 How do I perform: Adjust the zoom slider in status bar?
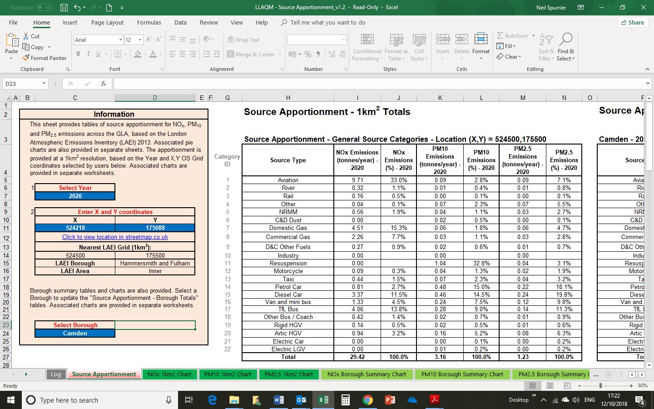[x=600, y=386]
